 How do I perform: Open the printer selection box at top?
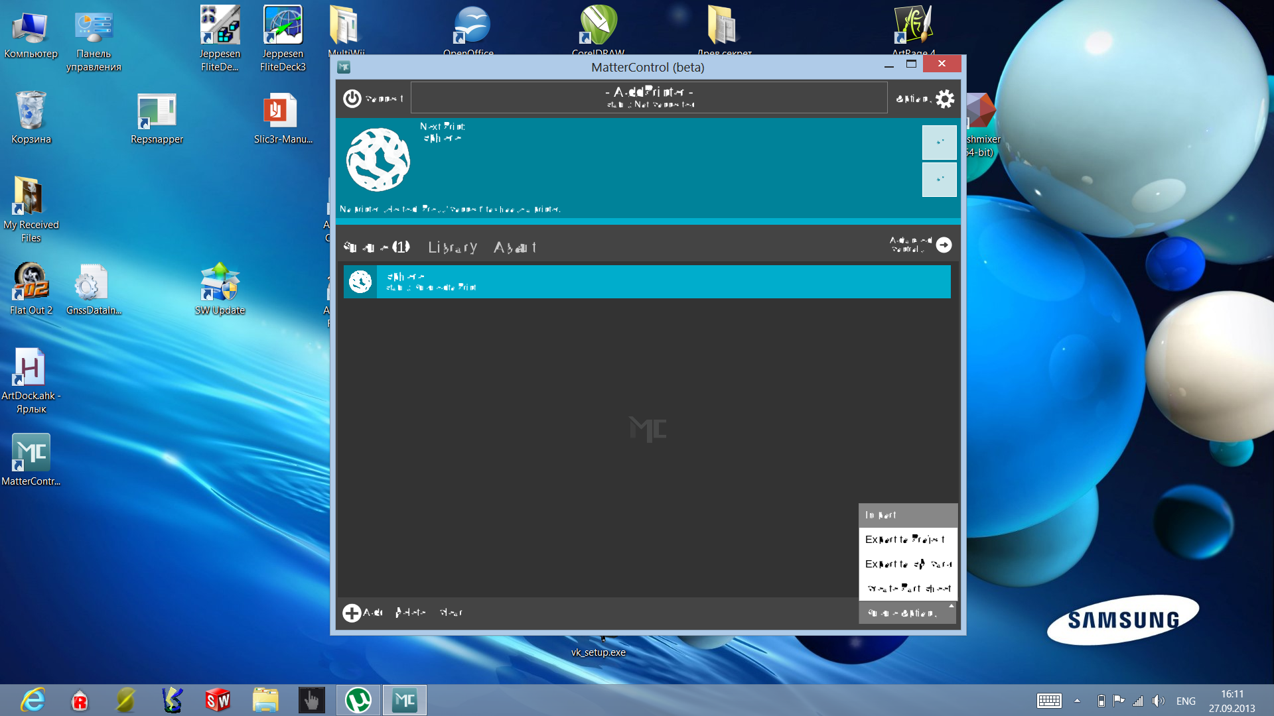[x=648, y=97]
